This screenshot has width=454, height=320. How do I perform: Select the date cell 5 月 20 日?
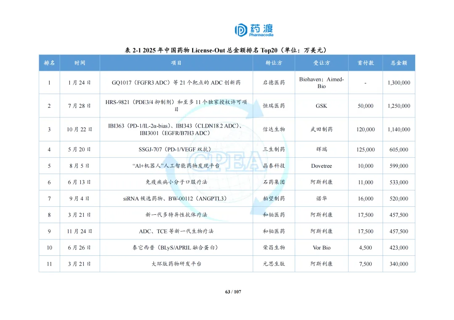point(79,150)
